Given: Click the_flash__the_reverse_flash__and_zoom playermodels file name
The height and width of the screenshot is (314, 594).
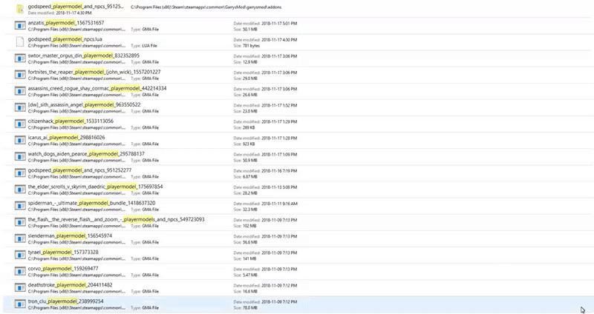Looking at the screenshot, I should [116, 219].
